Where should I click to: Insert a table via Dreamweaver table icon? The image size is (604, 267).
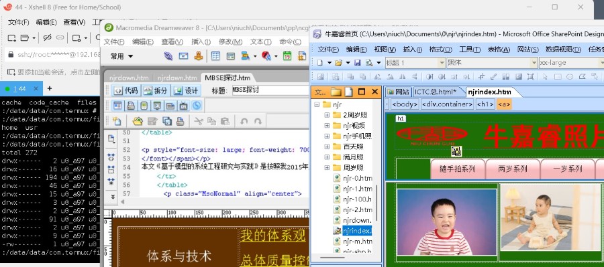click(x=215, y=56)
